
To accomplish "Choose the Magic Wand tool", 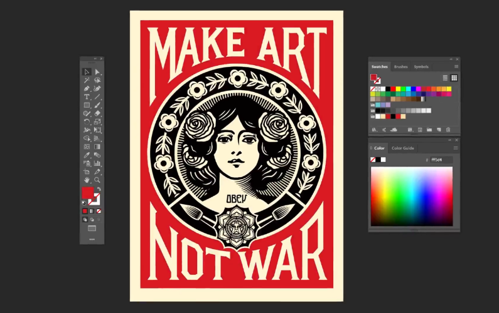I will (87, 80).
